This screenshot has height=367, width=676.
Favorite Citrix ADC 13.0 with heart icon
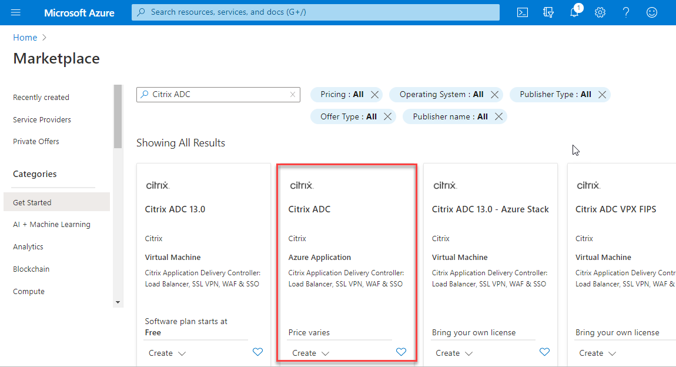(x=258, y=352)
